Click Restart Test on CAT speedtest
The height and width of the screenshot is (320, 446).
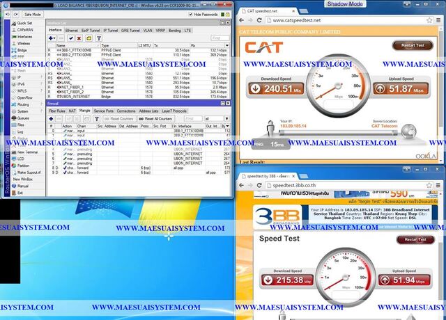pyautogui.click(x=413, y=45)
